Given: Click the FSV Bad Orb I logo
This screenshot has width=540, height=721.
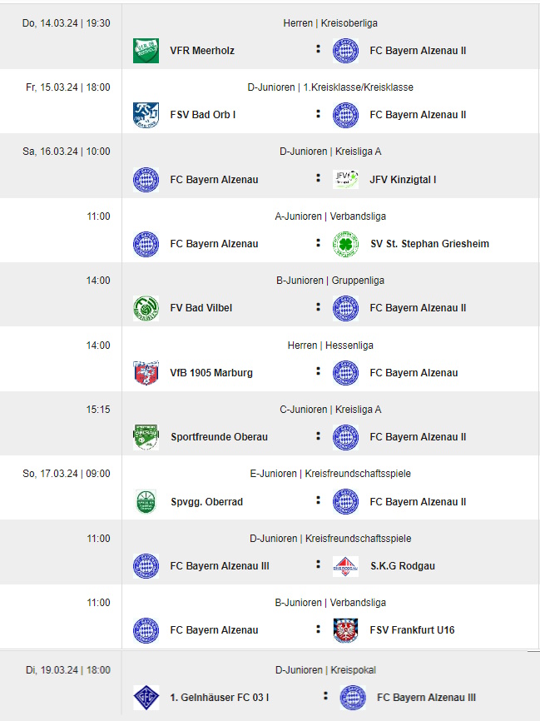Looking at the screenshot, I should click(146, 115).
